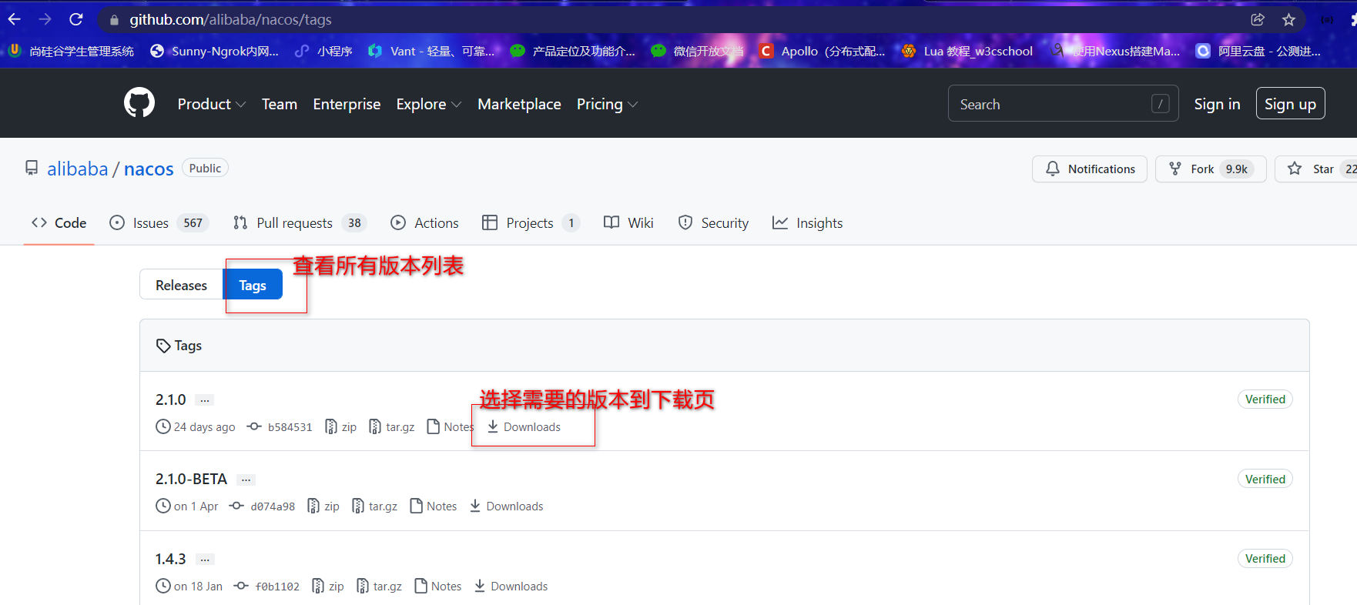The image size is (1357, 605).
Task: Bookmark this page with the star icon
Action: pos(1288,19)
